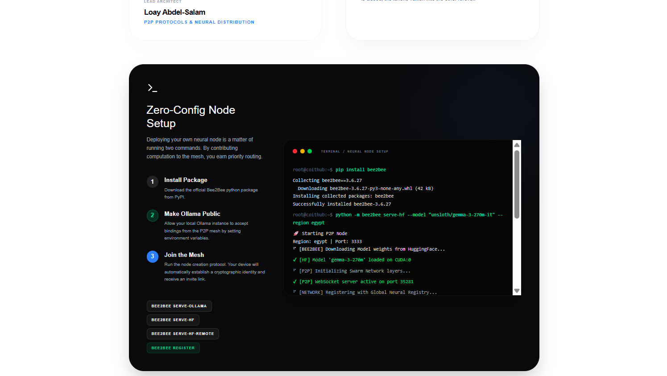Click the green terminal window dot
Viewport: 667px width, 376px height.
pyautogui.click(x=310, y=151)
